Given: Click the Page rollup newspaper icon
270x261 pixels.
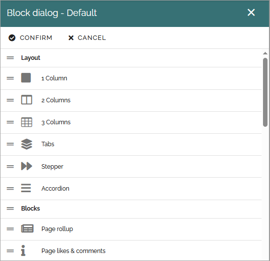Looking at the screenshot, I should (x=27, y=229).
